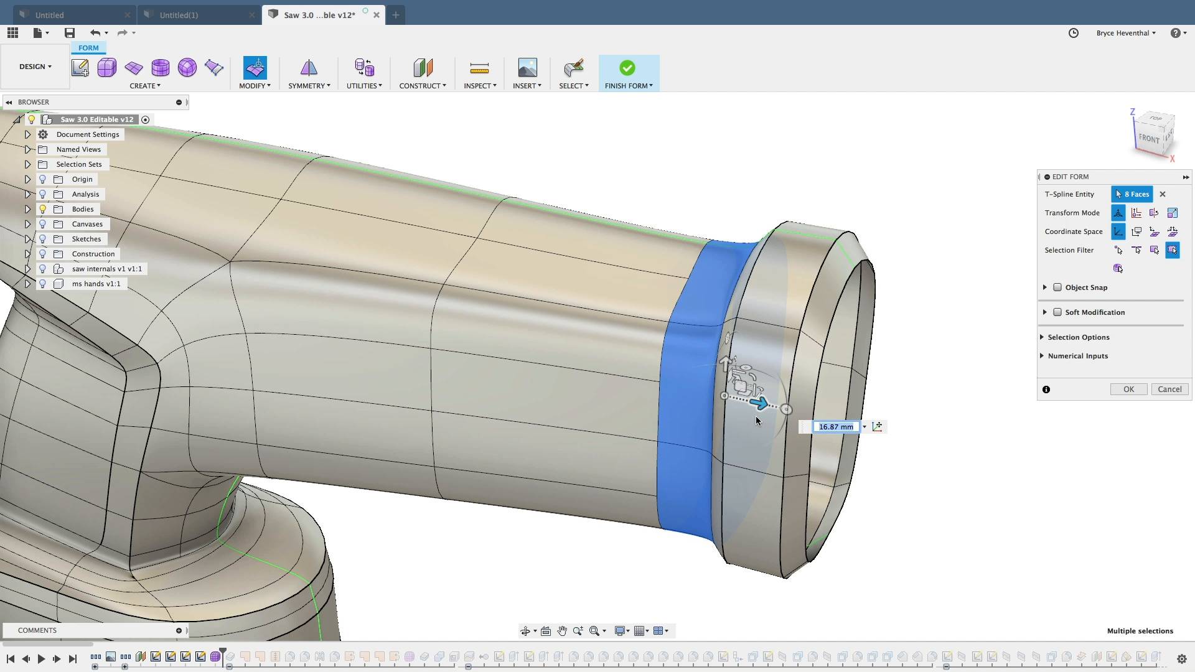The height and width of the screenshot is (672, 1195).
Task: Expand the Numerical Inputs section
Action: [x=1043, y=356]
